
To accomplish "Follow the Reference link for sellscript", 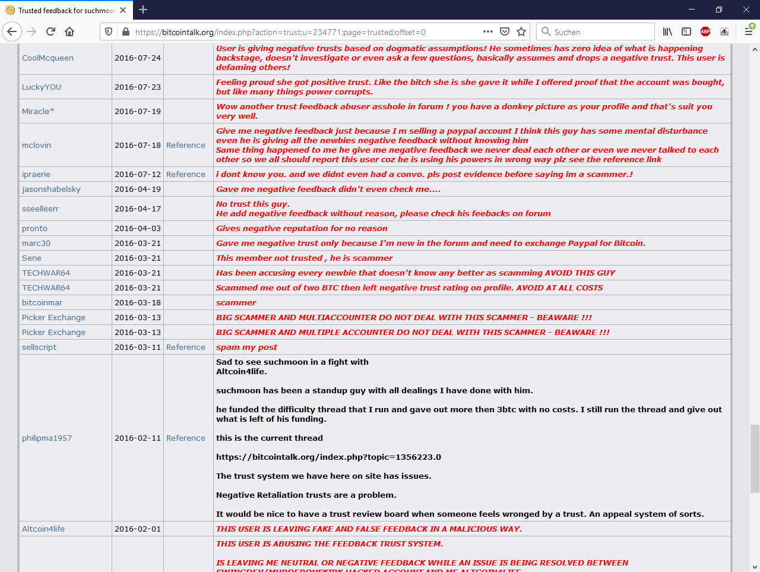I will (x=186, y=347).
